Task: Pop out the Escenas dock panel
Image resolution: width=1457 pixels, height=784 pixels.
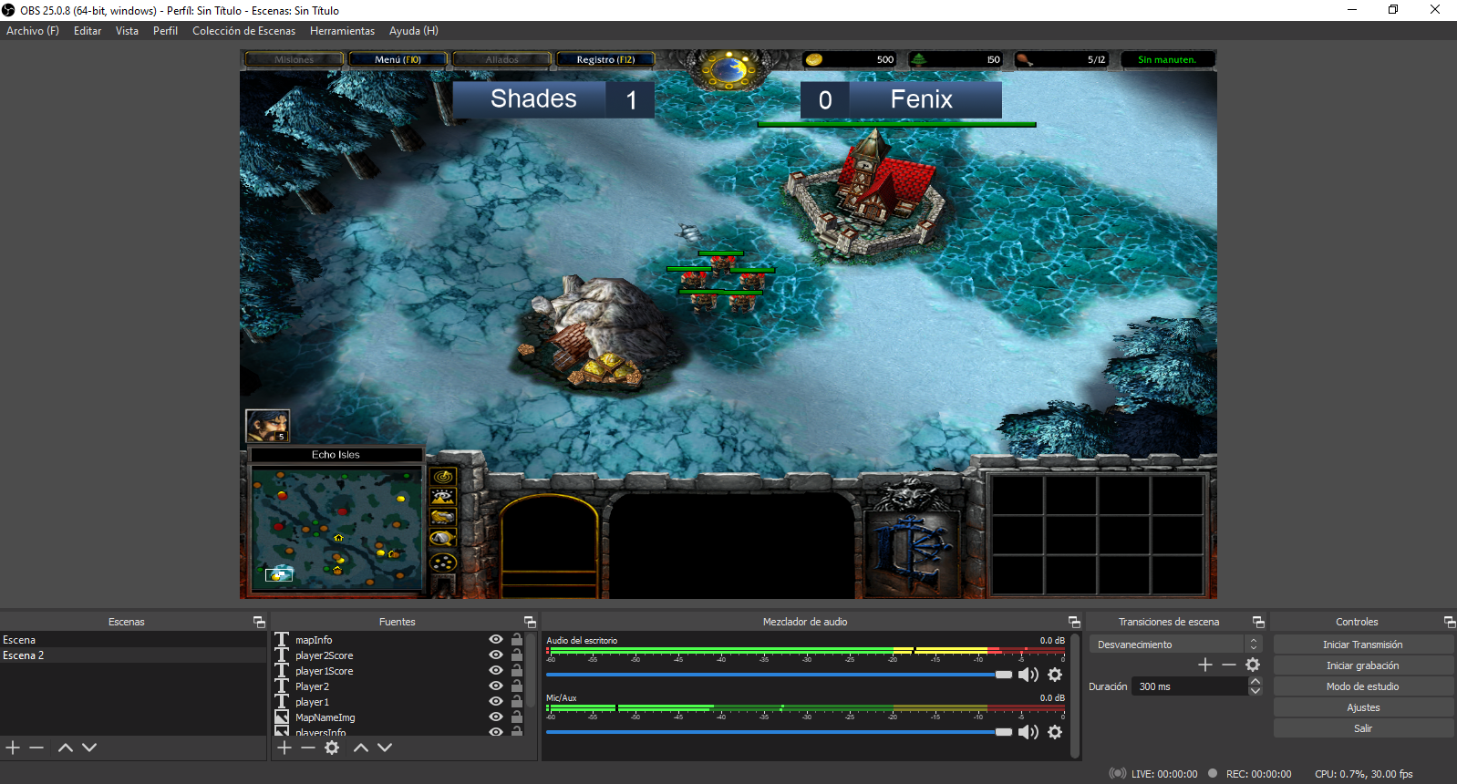Action: tap(259, 622)
